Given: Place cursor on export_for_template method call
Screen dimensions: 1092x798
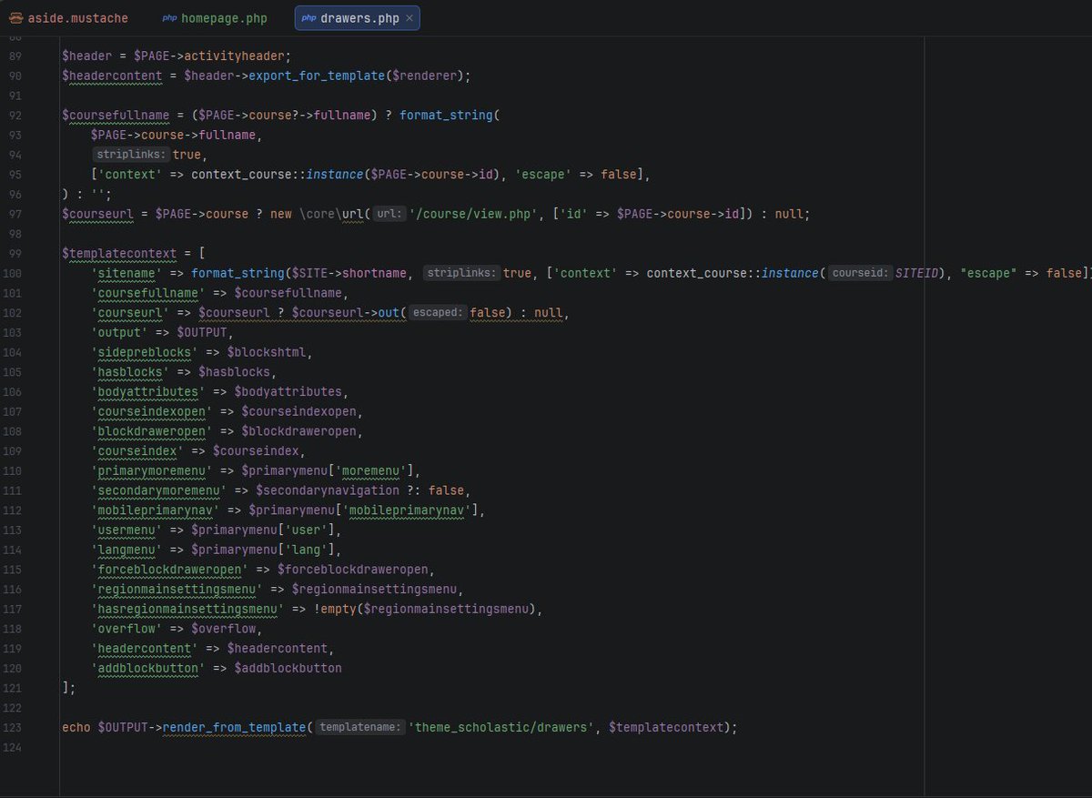Looking at the screenshot, I should tap(317, 76).
